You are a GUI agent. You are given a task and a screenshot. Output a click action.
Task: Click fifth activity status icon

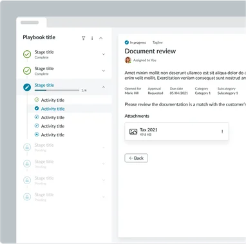(x=37, y=135)
